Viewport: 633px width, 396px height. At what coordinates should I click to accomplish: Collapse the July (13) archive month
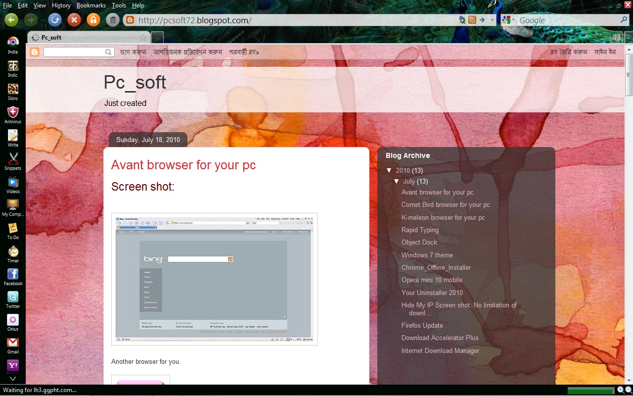[x=397, y=182]
